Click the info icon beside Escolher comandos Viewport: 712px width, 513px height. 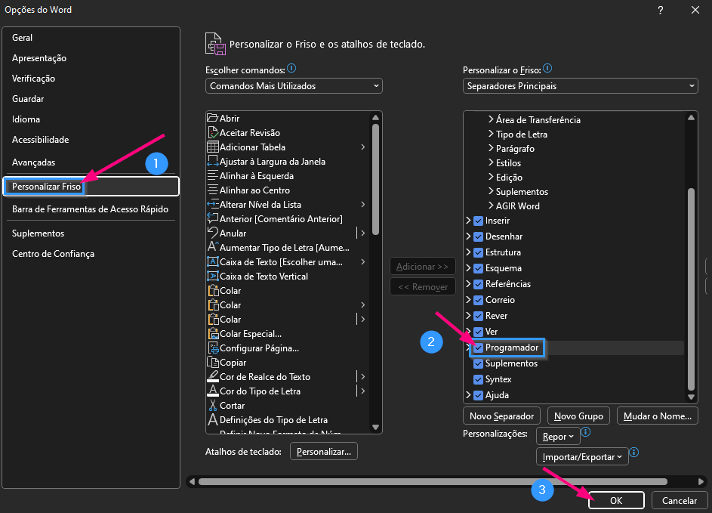[291, 68]
